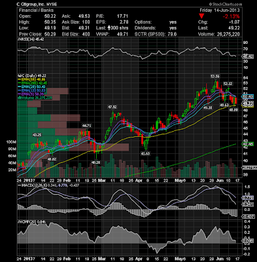Image resolution: width=257 pixels, height=262 pixels.
Task: Click the Dividends yes value
Action: (173, 28)
